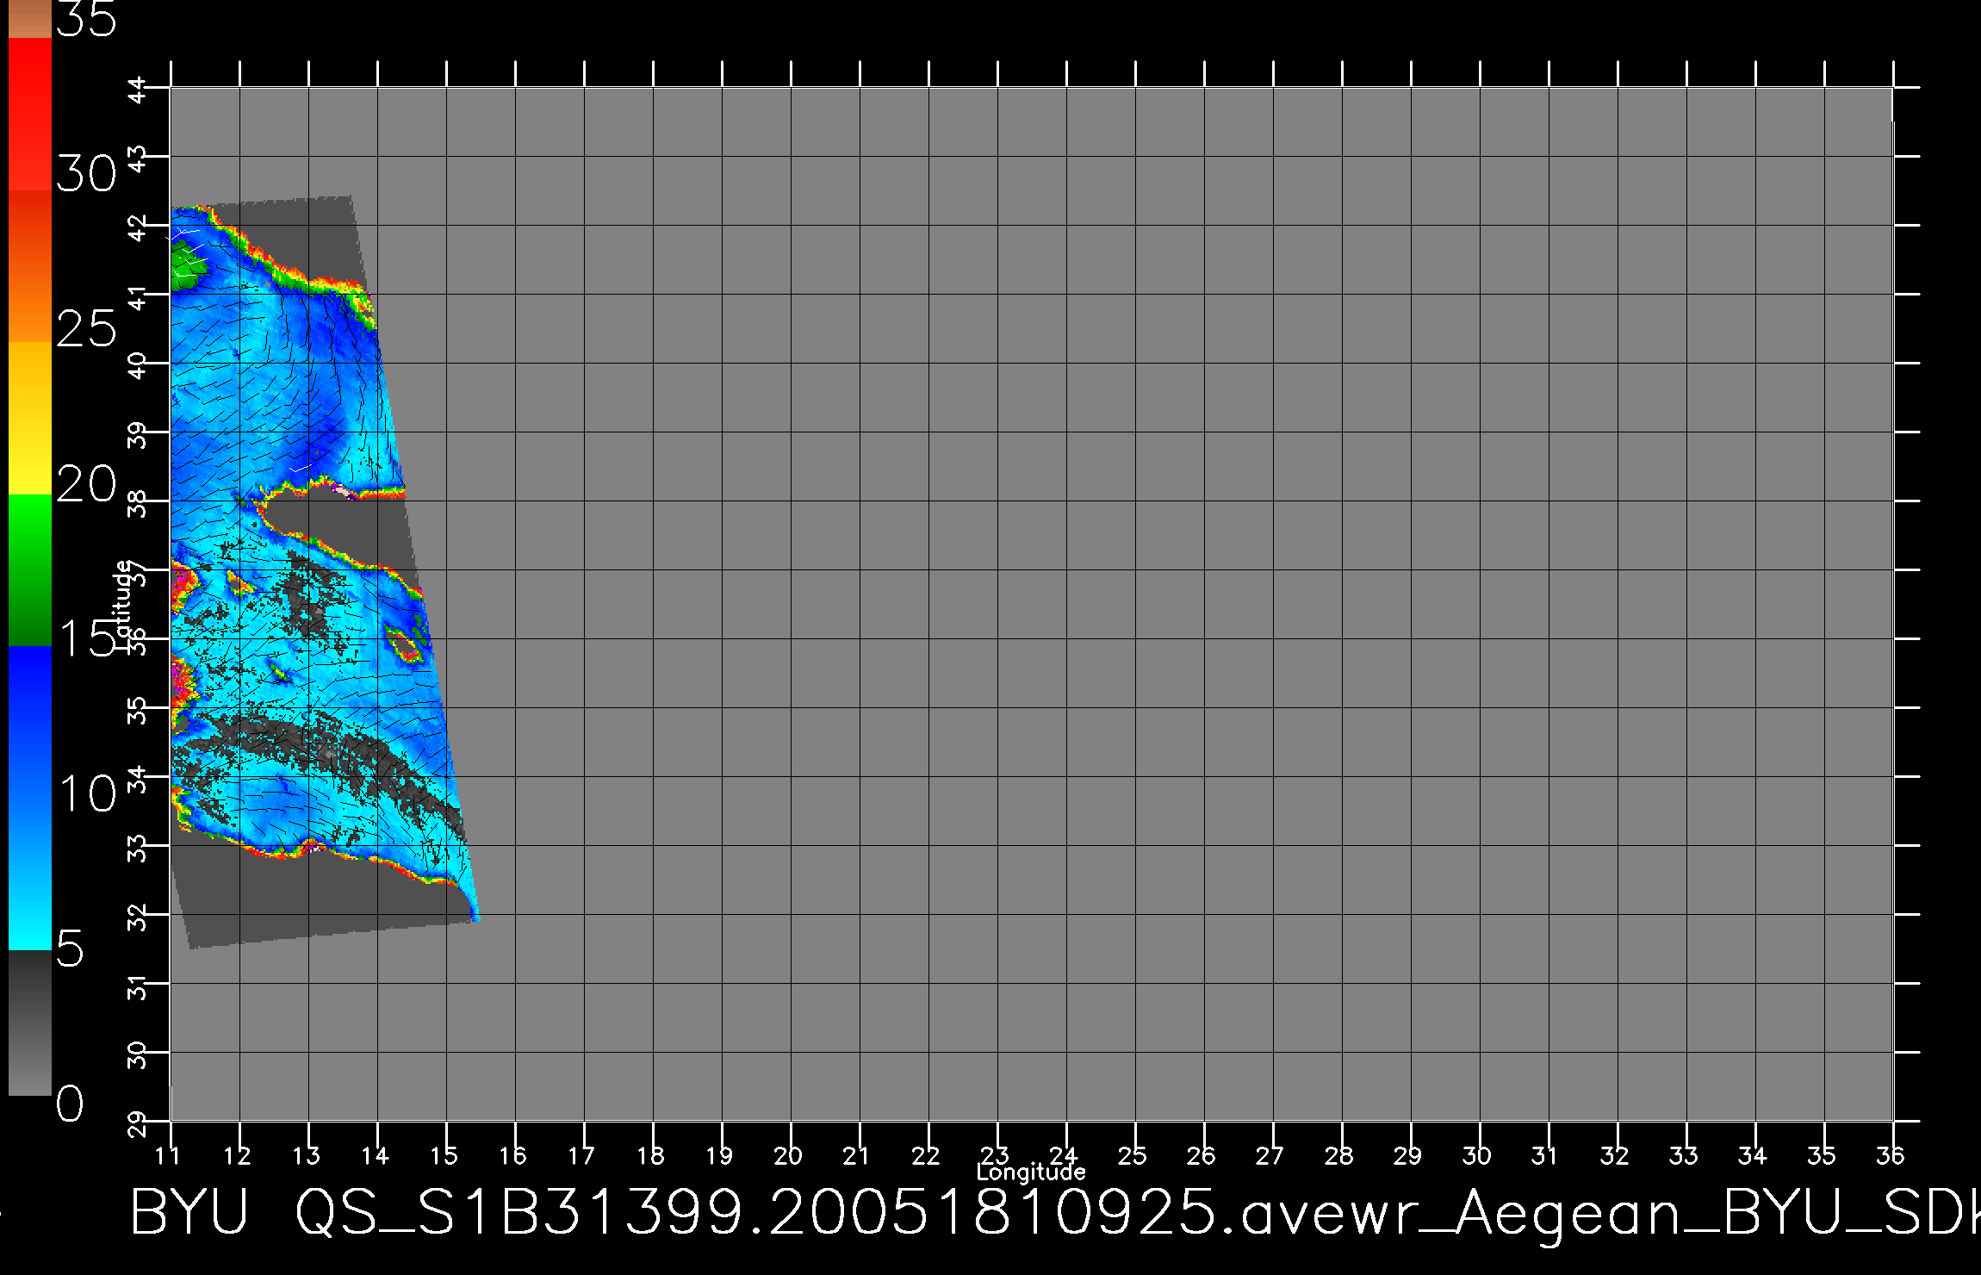
Task: Select longitude tick label 30
Action: coord(1477,1155)
